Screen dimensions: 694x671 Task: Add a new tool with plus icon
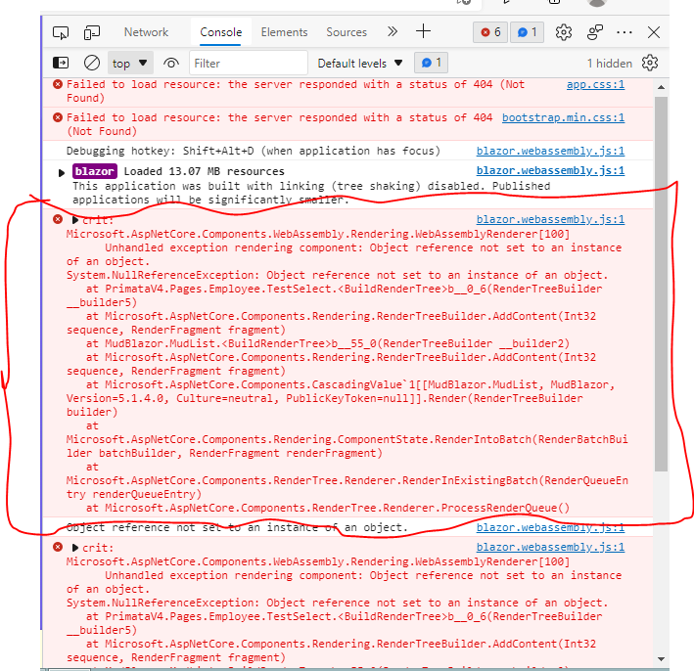pyautogui.click(x=423, y=31)
